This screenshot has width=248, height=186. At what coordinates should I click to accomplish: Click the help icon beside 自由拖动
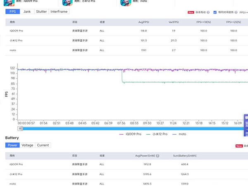pos(208,12)
